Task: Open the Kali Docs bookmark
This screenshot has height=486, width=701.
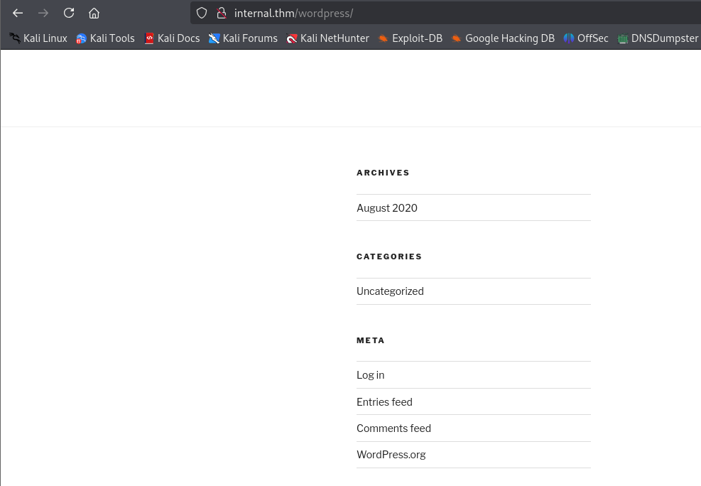Action: [172, 38]
